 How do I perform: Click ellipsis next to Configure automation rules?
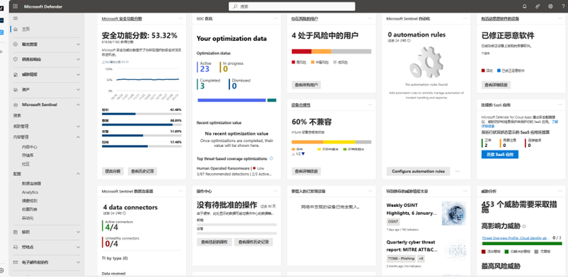[458, 171]
